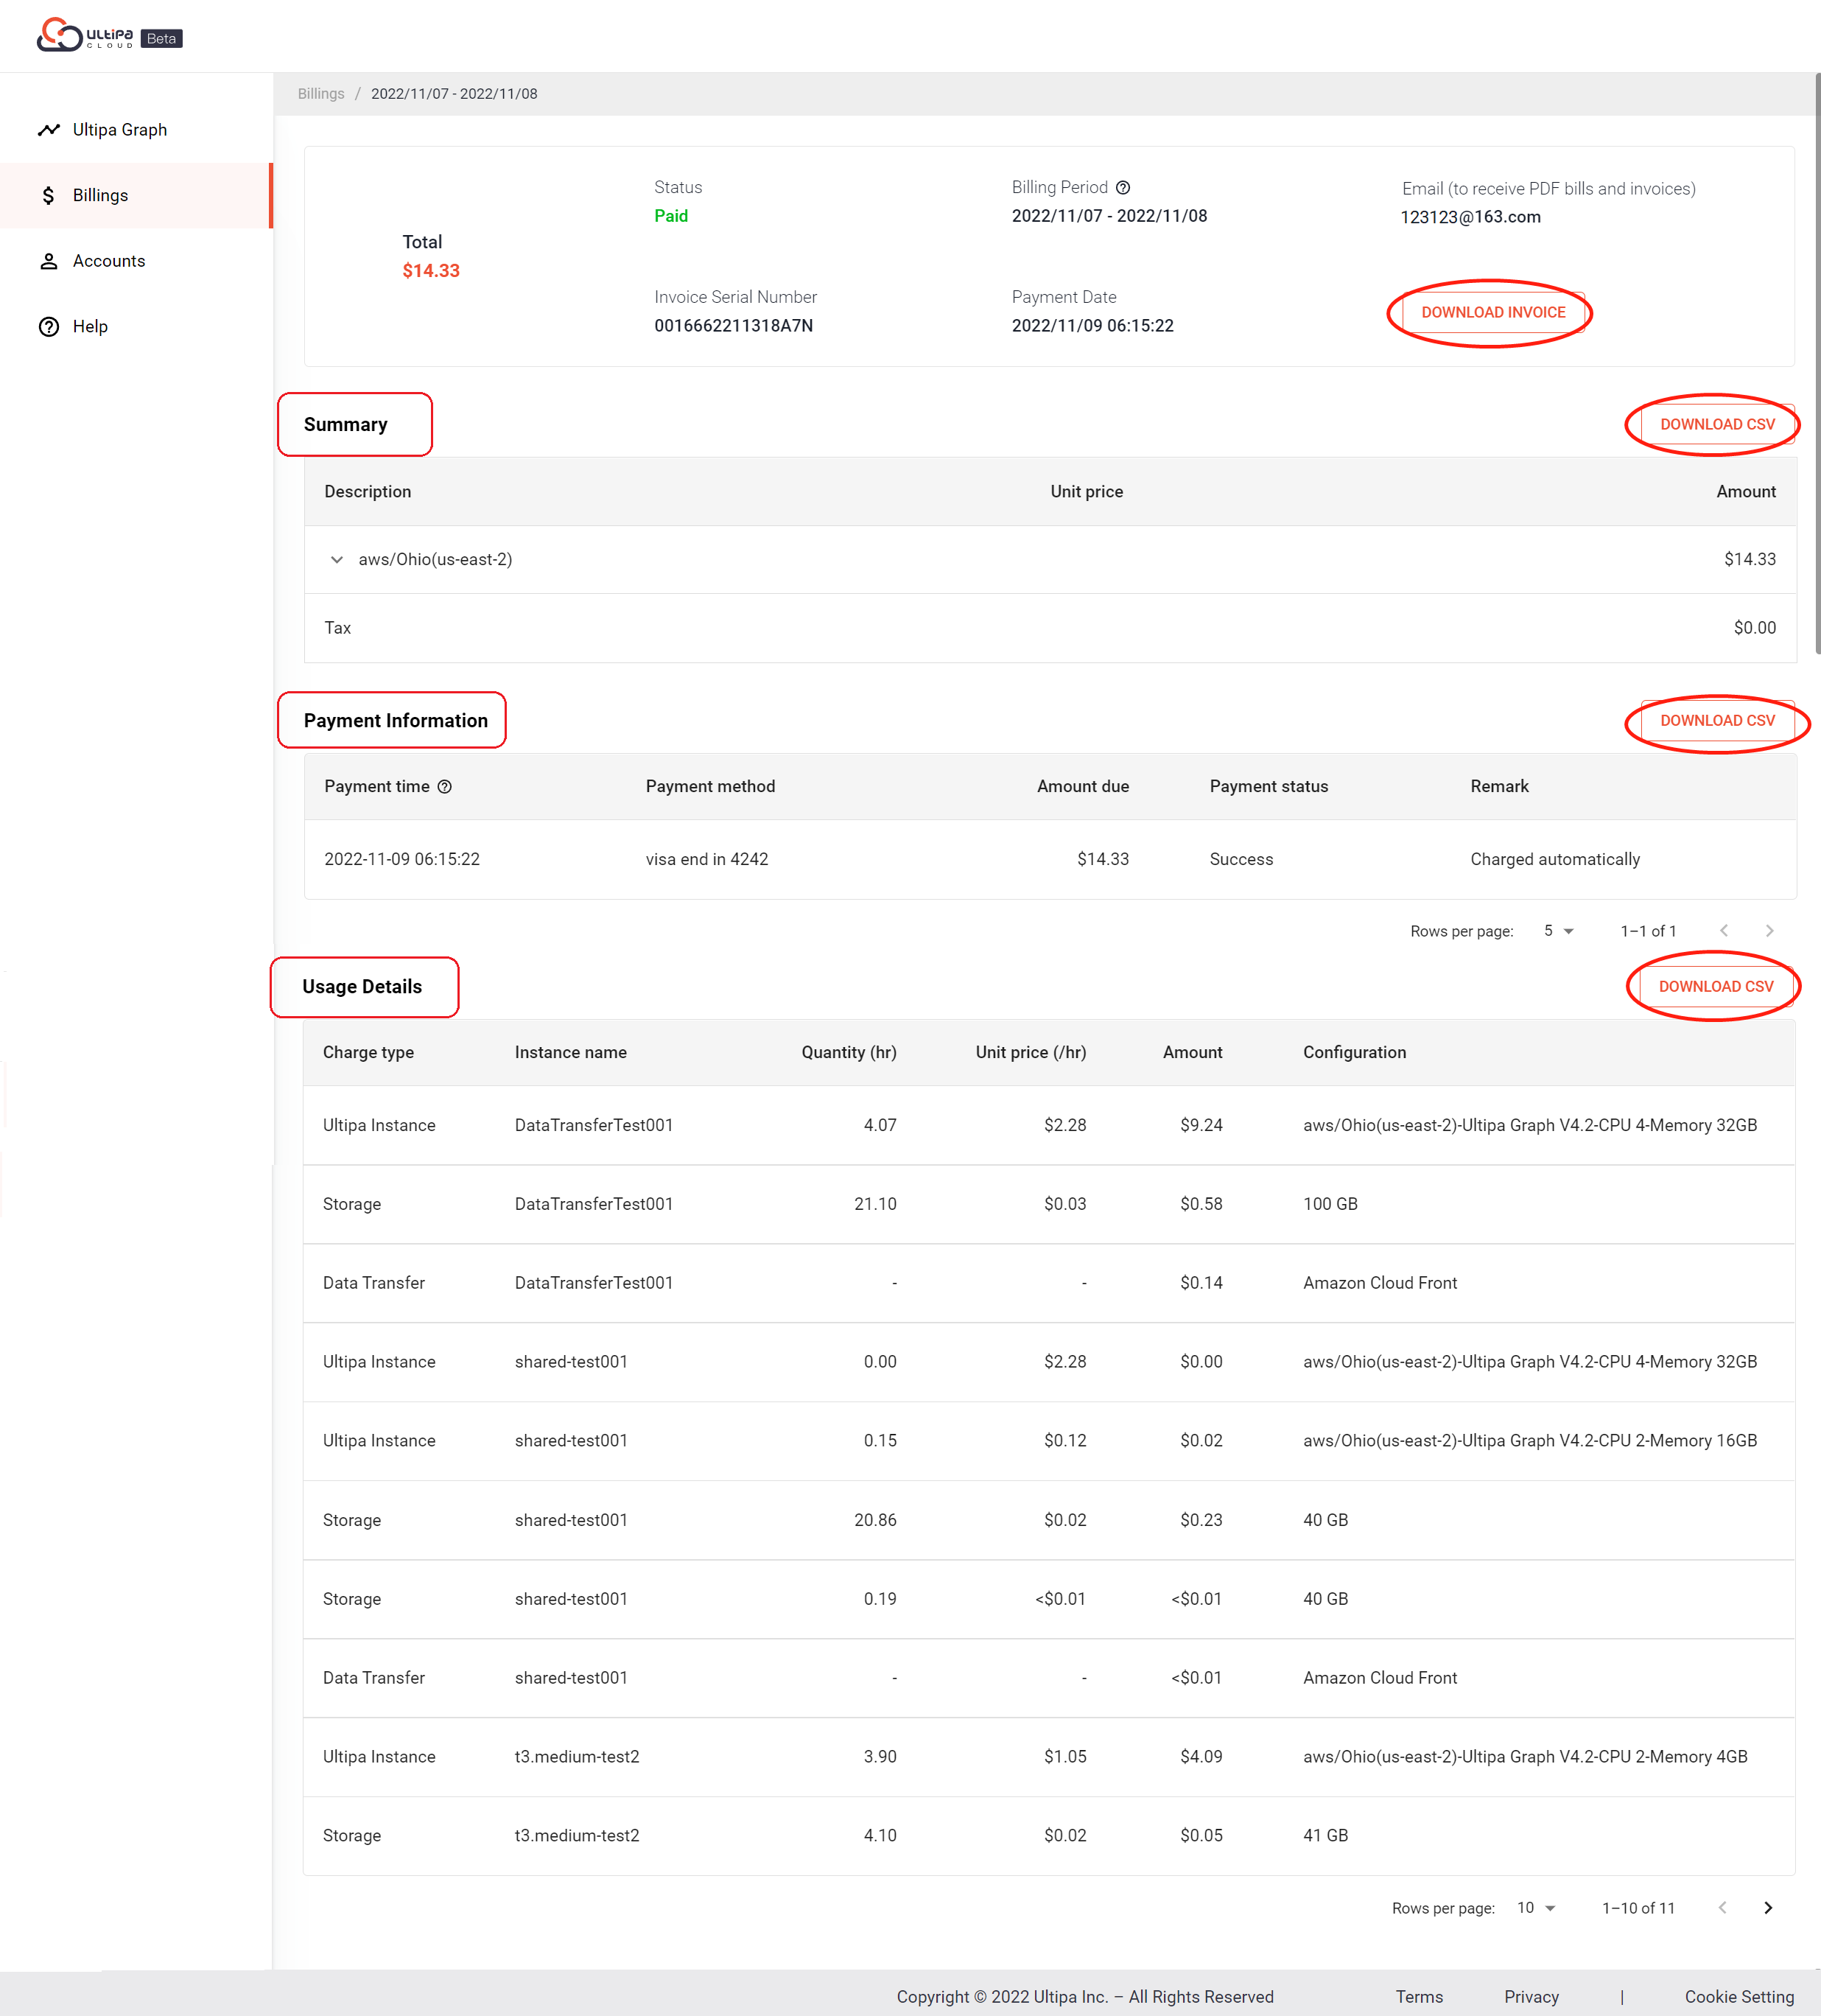Go to next page of Usage Details

[1768, 1908]
